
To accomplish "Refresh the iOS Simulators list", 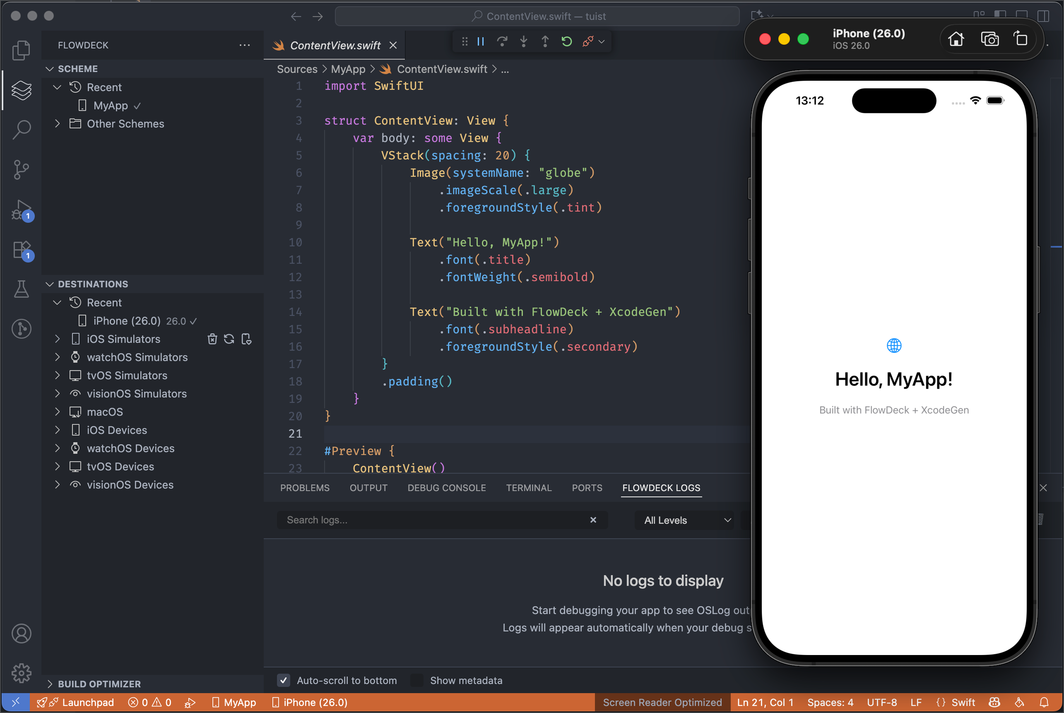I will [229, 339].
